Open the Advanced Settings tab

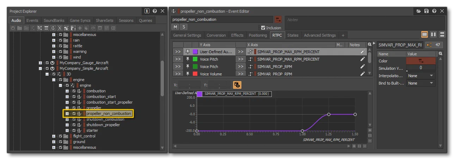pos(320,35)
